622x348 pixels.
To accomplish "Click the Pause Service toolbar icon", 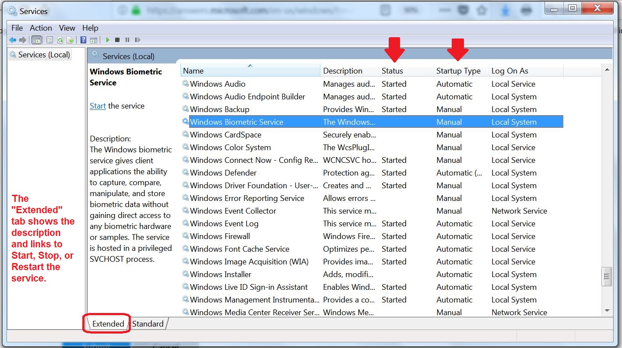I will (127, 40).
